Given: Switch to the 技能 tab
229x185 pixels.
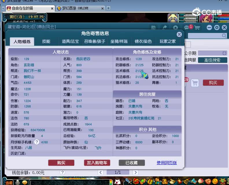Looking at the screenshot, I should point(46,41).
